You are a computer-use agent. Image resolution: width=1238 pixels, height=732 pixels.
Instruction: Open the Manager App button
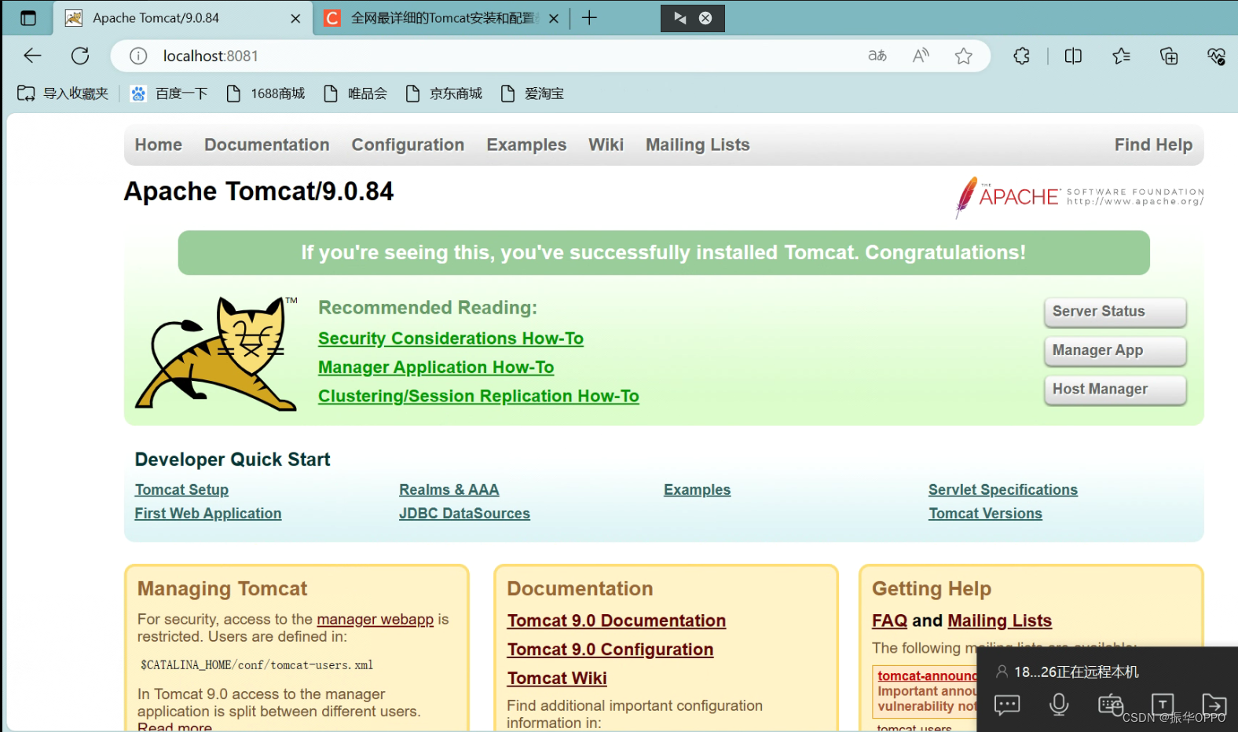1115,350
